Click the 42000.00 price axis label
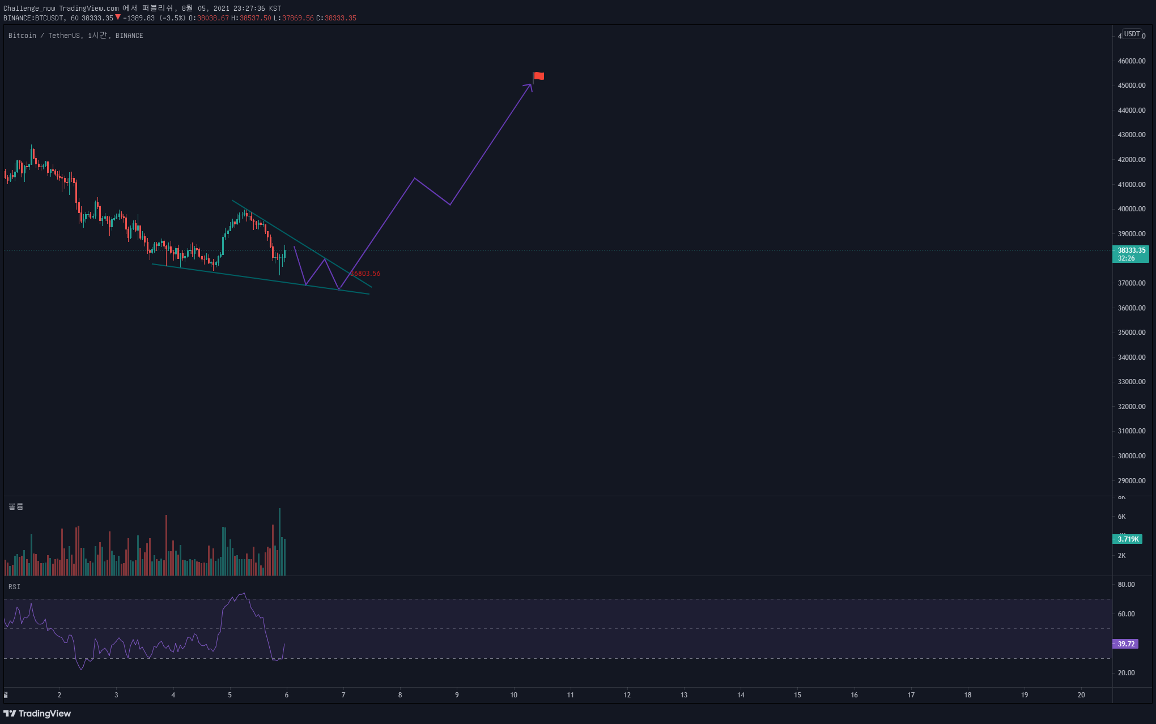The width and height of the screenshot is (1156, 724). click(1132, 160)
